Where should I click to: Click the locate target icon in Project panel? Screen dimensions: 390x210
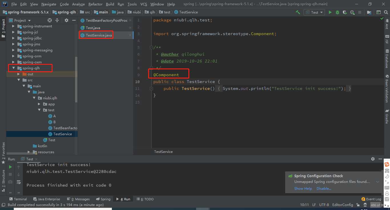tap(50, 20)
